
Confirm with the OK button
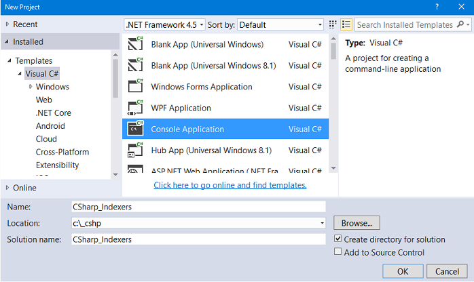click(403, 271)
